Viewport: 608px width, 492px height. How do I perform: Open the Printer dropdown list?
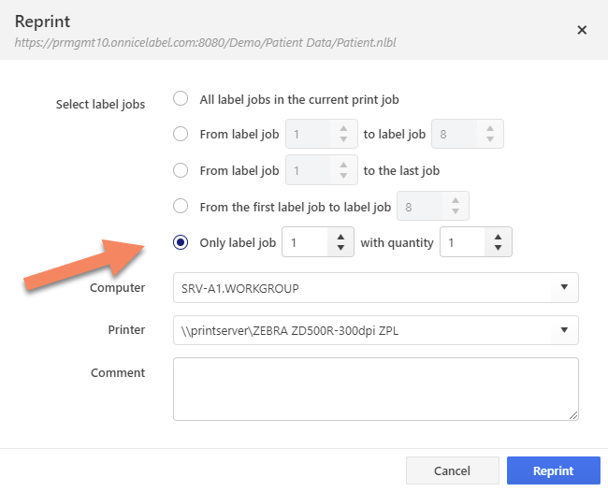coord(376,330)
